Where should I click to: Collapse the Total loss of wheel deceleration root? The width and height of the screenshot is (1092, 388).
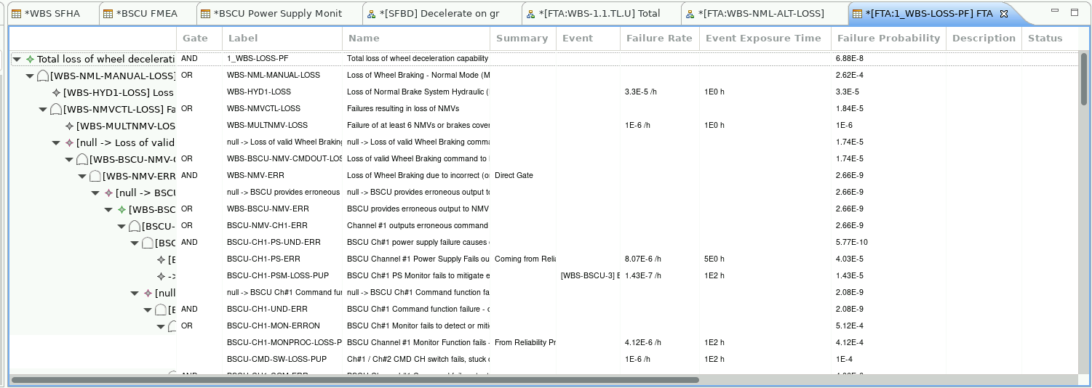17,60
